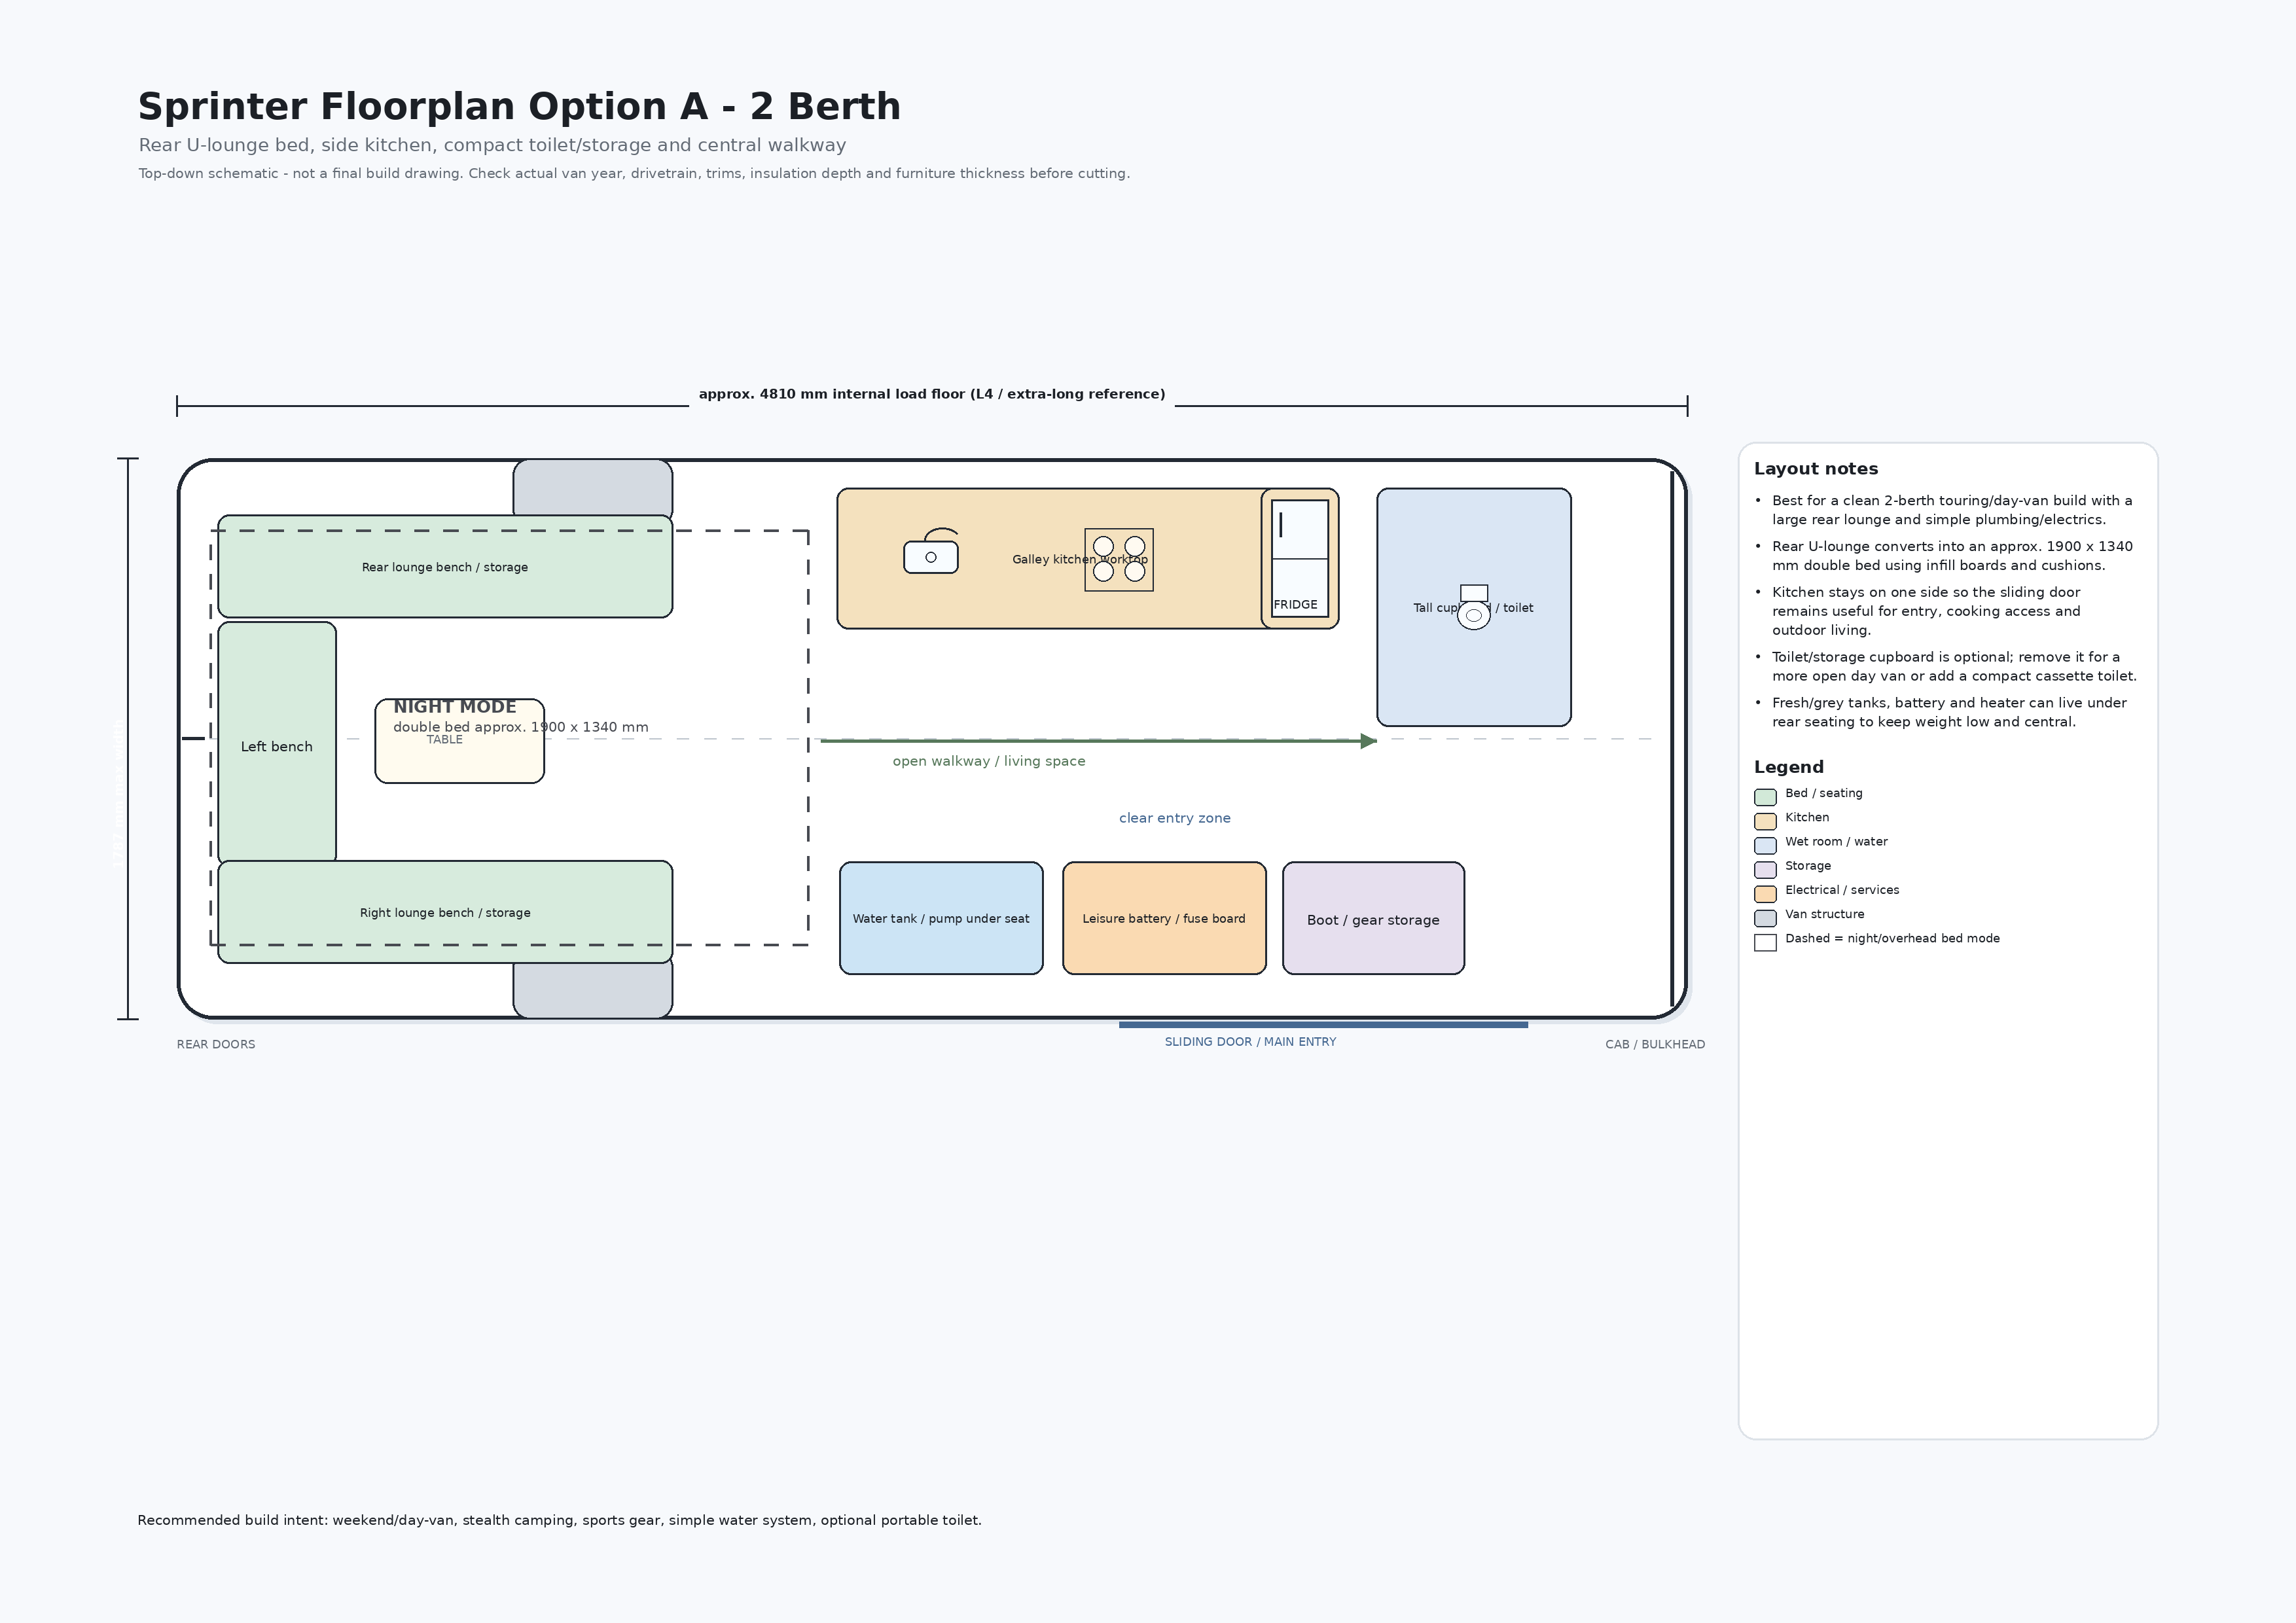Click the 'Rear U-lounge converts' note
Image resolution: width=2296 pixels, height=1623 pixels.
pyautogui.click(x=1952, y=556)
